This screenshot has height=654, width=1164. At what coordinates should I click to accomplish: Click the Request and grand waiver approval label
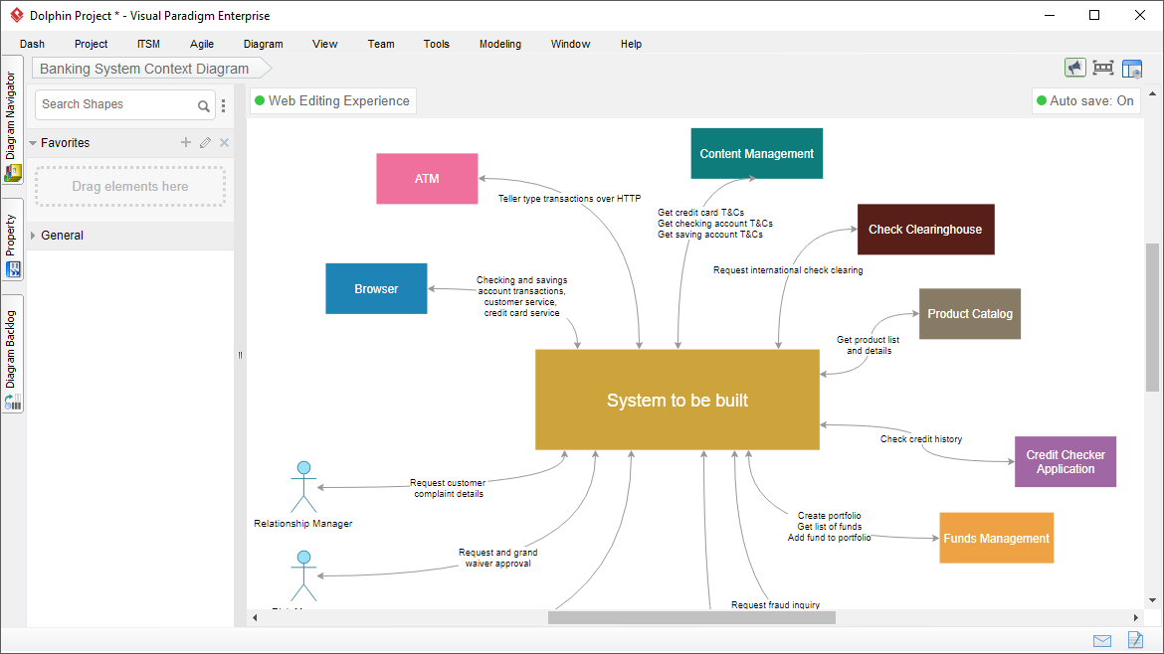pos(497,558)
